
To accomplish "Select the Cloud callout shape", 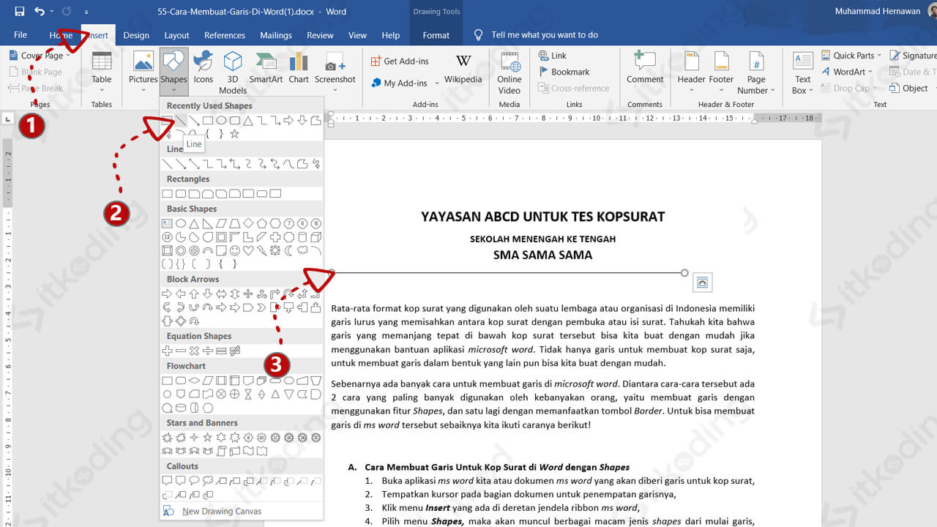I will (x=207, y=481).
